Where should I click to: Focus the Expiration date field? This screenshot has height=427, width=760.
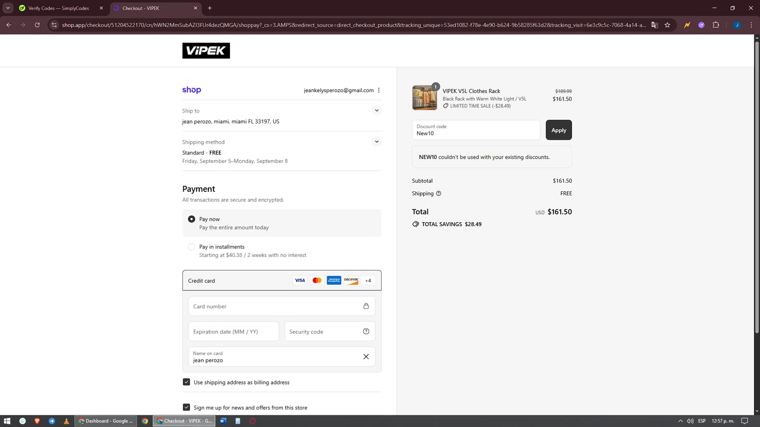[x=234, y=331]
